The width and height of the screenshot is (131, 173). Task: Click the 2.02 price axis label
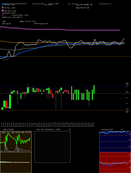pos(127,92)
